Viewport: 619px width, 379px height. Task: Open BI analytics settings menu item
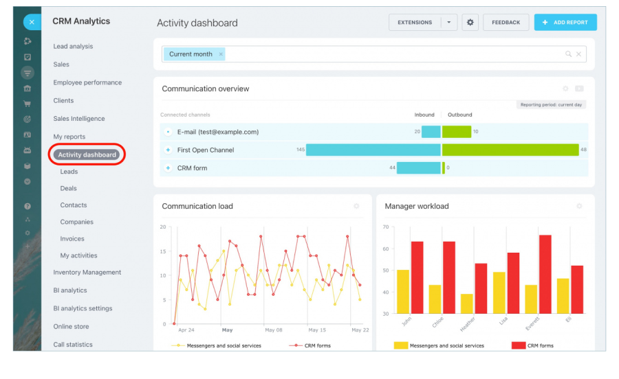83,308
